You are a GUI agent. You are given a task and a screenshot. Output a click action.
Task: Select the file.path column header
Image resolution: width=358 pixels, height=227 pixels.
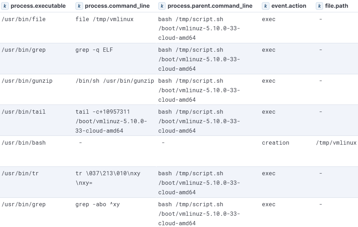point(337,6)
